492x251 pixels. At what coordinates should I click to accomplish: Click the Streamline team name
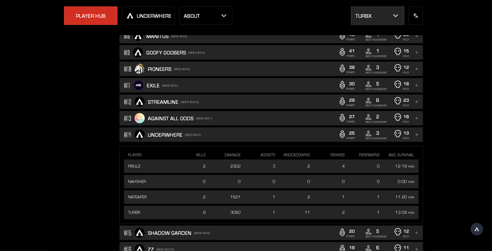click(163, 102)
